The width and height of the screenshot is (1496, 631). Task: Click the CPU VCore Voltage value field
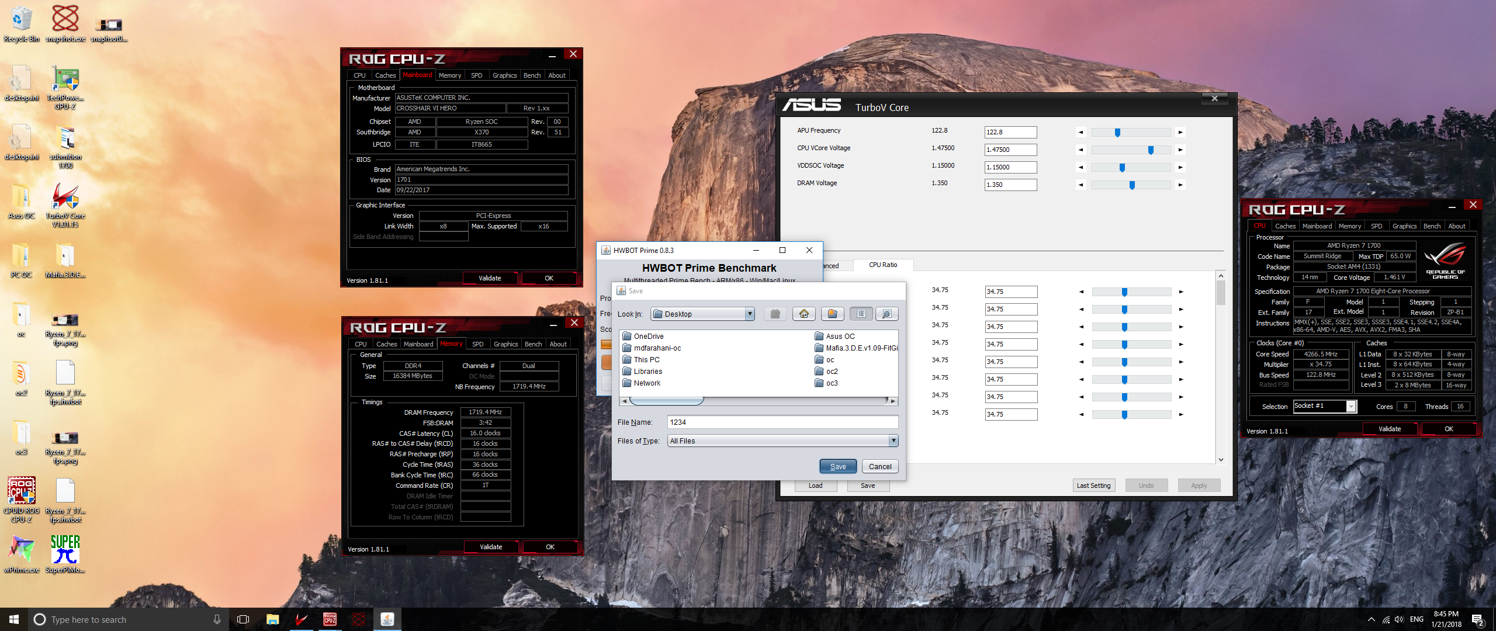1010,150
